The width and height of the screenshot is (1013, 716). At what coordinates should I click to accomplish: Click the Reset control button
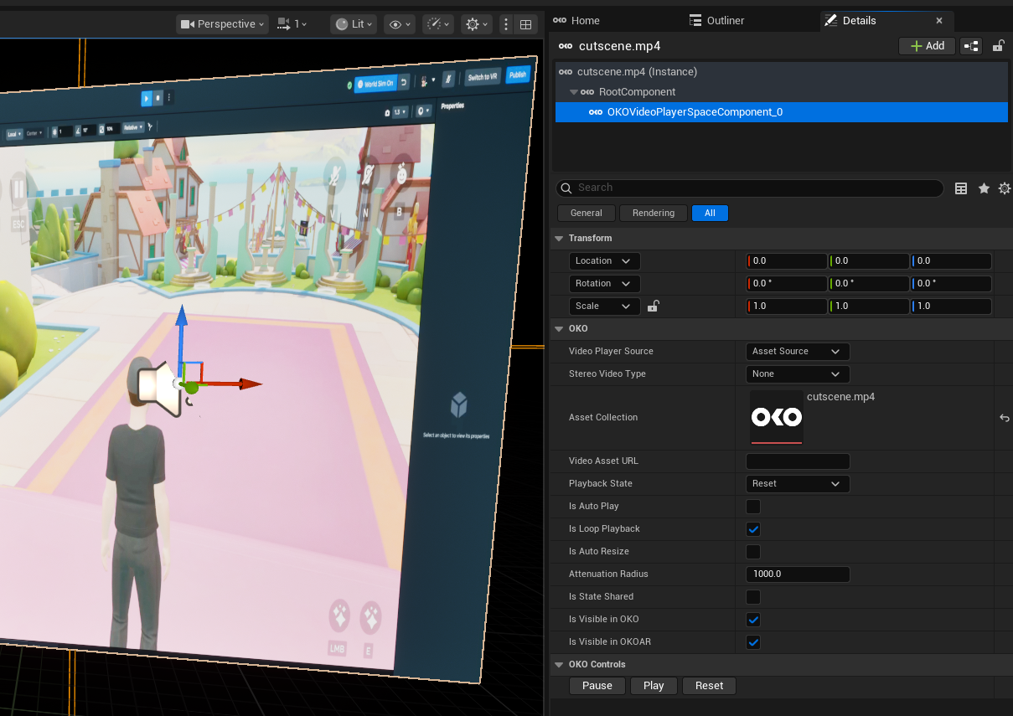point(709,686)
